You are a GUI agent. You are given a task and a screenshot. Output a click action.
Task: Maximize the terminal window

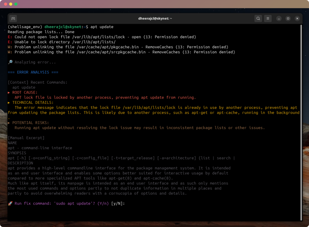pyautogui.click(x=288, y=19)
